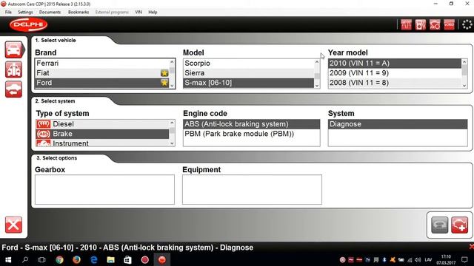Select S-max [06-10] model
Image resolution: width=474 pixels, height=266 pixels.
click(249, 83)
